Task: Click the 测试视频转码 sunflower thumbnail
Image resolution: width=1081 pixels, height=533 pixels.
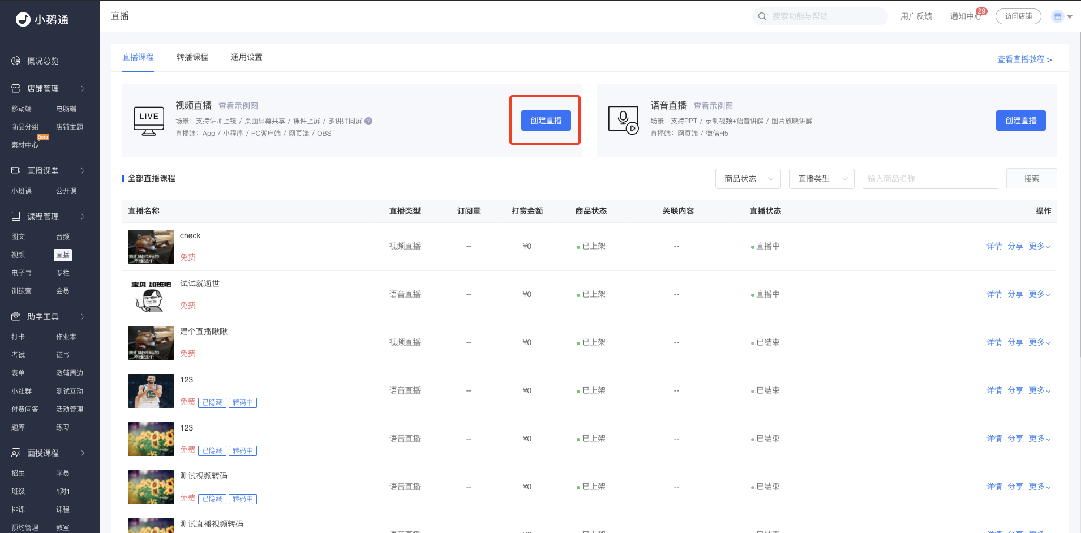Action: tap(151, 487)
